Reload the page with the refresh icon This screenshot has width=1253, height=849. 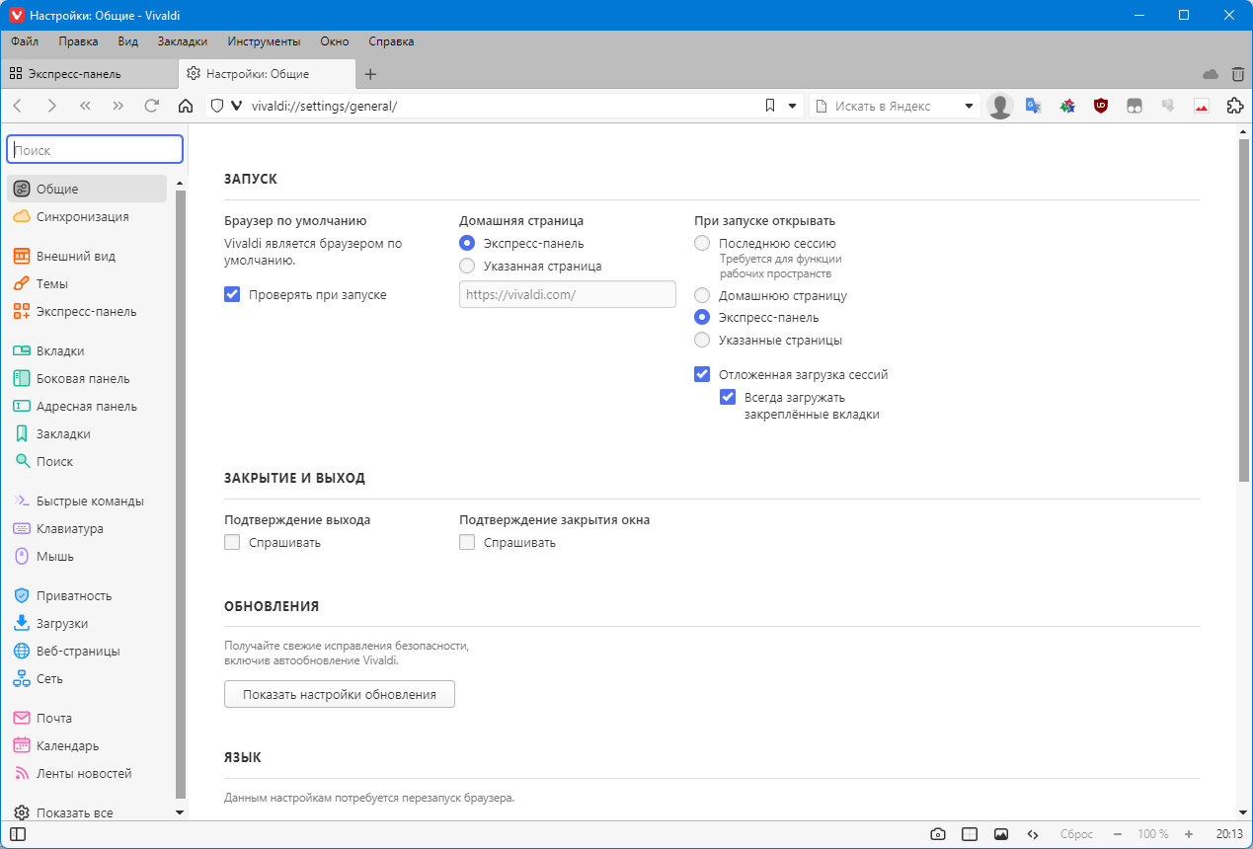151,106
